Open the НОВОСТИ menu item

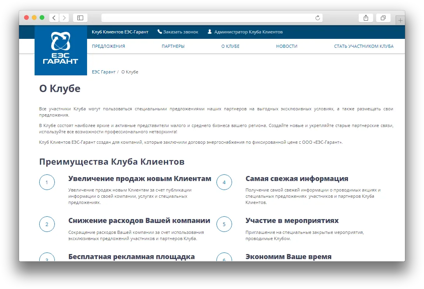click(287, 46)
